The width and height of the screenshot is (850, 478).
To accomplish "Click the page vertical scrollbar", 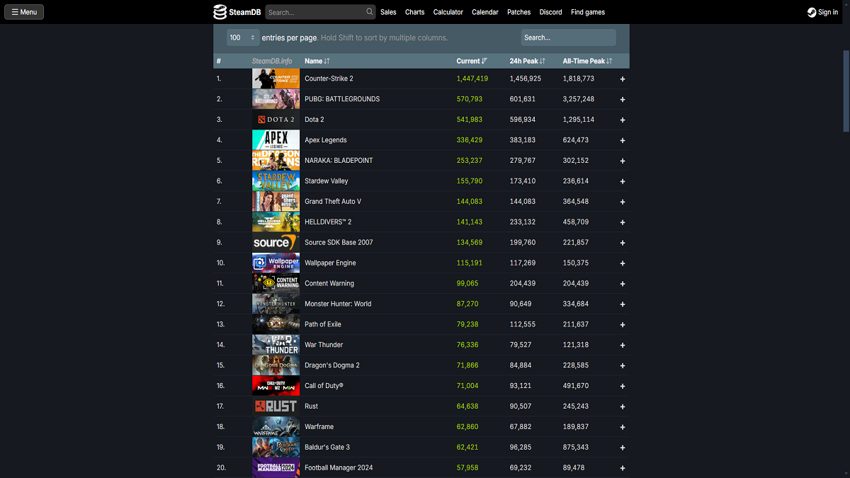I will click(846, 91).
